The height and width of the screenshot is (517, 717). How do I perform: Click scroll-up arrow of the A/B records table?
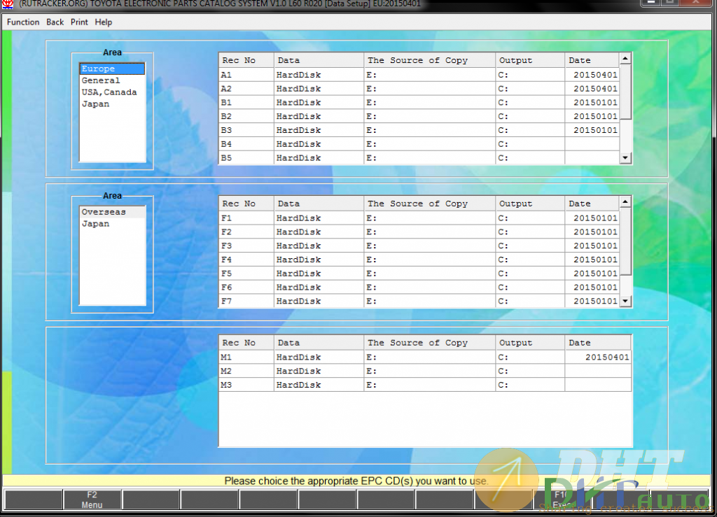pyautogui.click(x=625, y=59)
